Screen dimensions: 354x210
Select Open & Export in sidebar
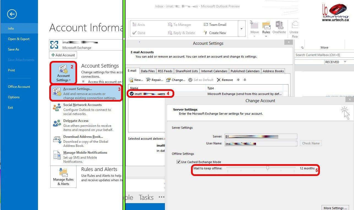coord(19,39)
